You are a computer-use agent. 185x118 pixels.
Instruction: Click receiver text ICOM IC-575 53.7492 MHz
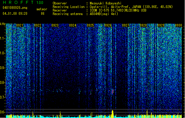(x=118, y=10)
